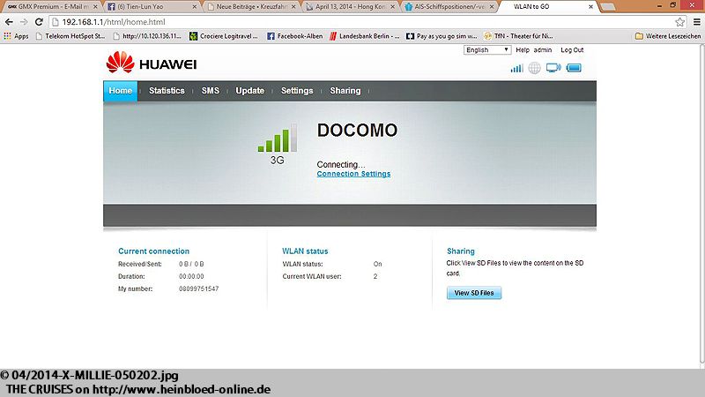Click the My number value 08099751547
705x397 pixels.
[x=199, y=289]
